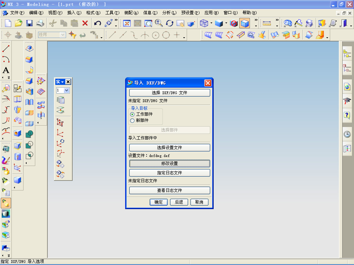Open the 分析(L) menu
The width and height of the screenshot is (354, 265).
(x=169, y=13)
